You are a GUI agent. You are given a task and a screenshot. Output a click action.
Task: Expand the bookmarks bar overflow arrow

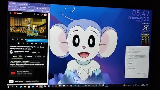click(39, 11)
